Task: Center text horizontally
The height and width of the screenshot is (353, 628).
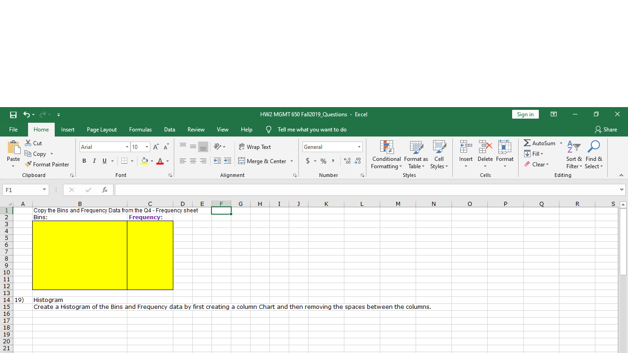Action: pos(193,161)
